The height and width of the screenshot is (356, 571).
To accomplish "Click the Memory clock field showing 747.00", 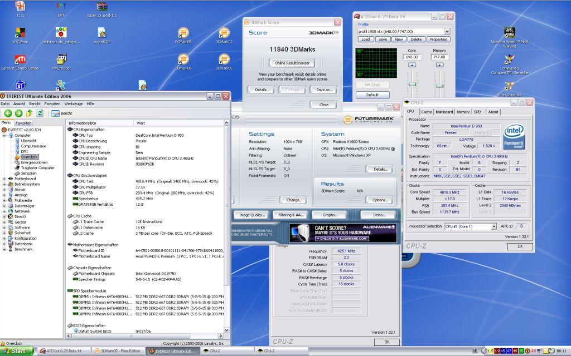I will coord(439,57).
